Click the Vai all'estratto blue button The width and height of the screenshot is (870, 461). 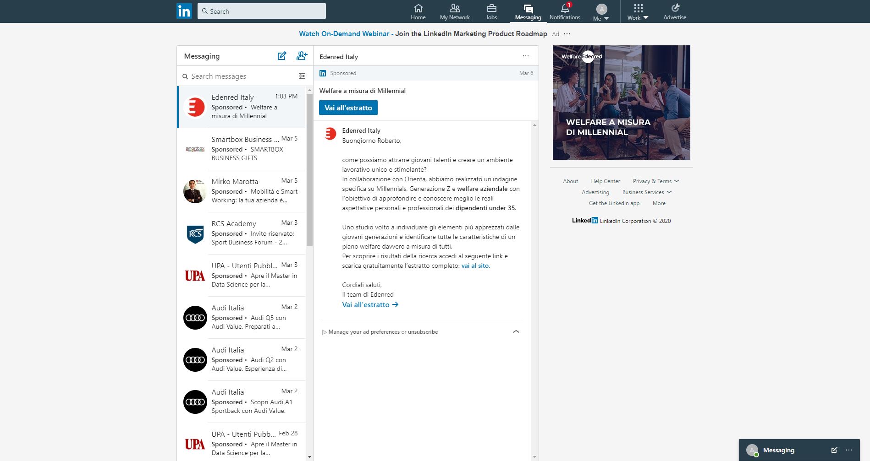(348, 108)
